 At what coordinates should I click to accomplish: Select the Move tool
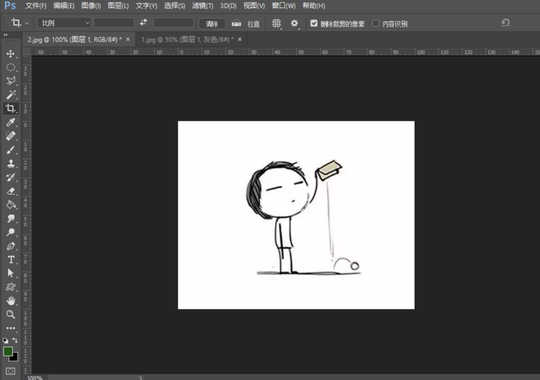[x=11, y=54]
